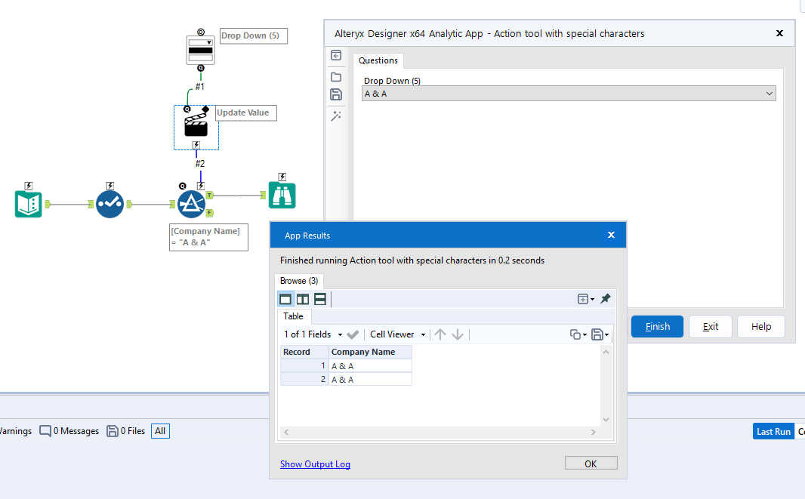The image size is (805, 499).
Task: Pin the App Results browse window
Action: pos(605,298)
